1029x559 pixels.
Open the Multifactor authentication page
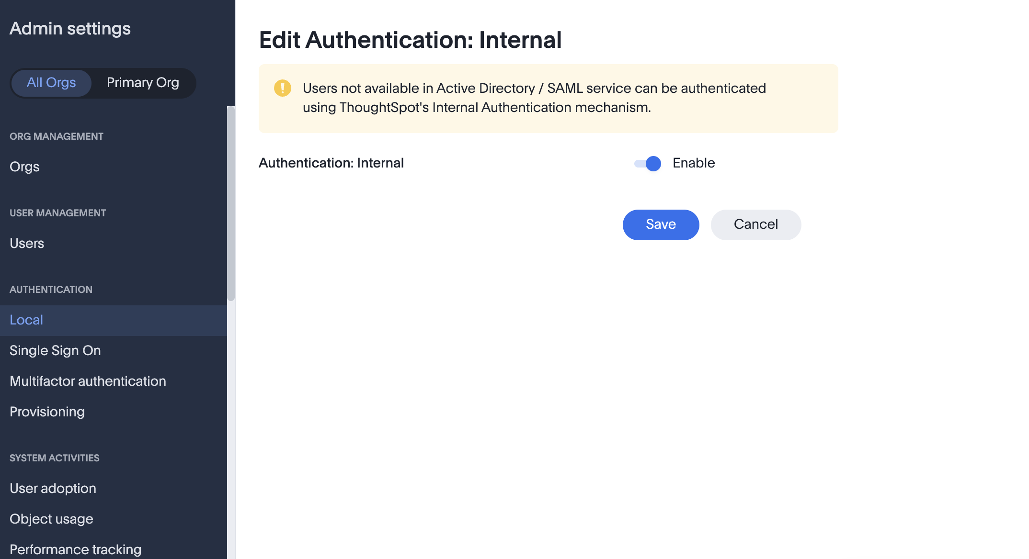[88, 381]
